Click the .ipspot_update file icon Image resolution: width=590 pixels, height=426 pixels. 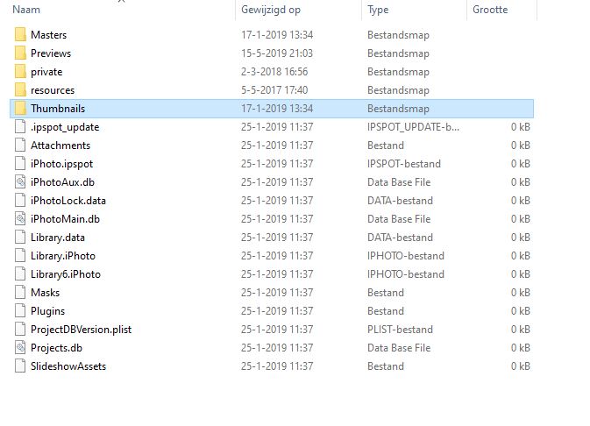[x=20, y=127]
